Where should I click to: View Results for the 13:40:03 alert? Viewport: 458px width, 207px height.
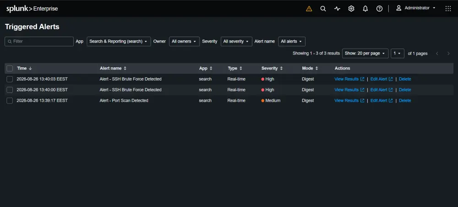coord(349,79)
